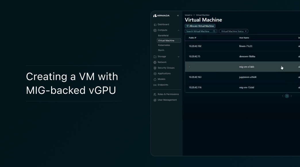Click the Network globe icon
Screen dimensions: 300x167
click(x=155, y=62)
